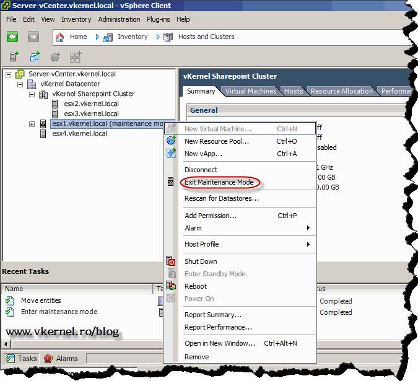
Task: Click the Server-vCenter.vkernel.local tree icon
Action: 20,74
